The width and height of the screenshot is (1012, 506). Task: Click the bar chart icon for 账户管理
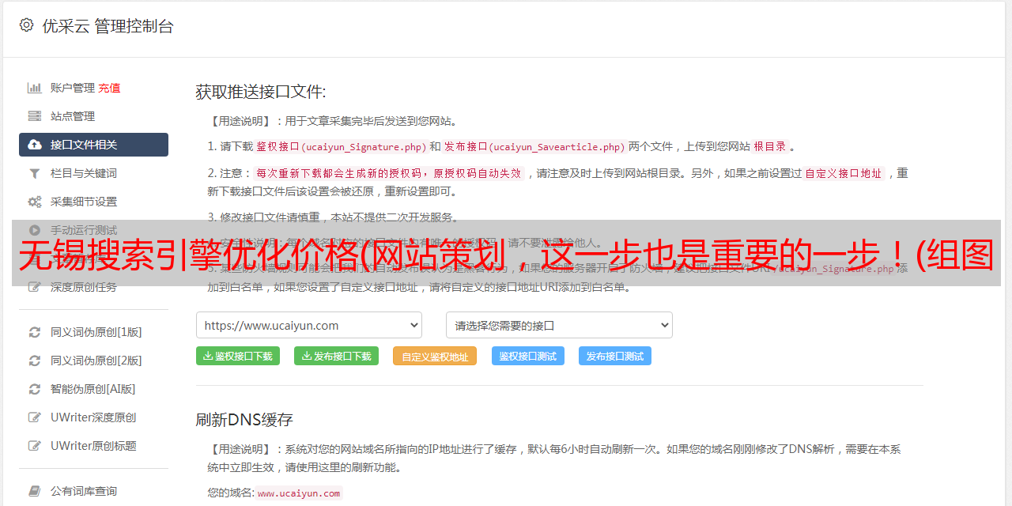(35, 88)
